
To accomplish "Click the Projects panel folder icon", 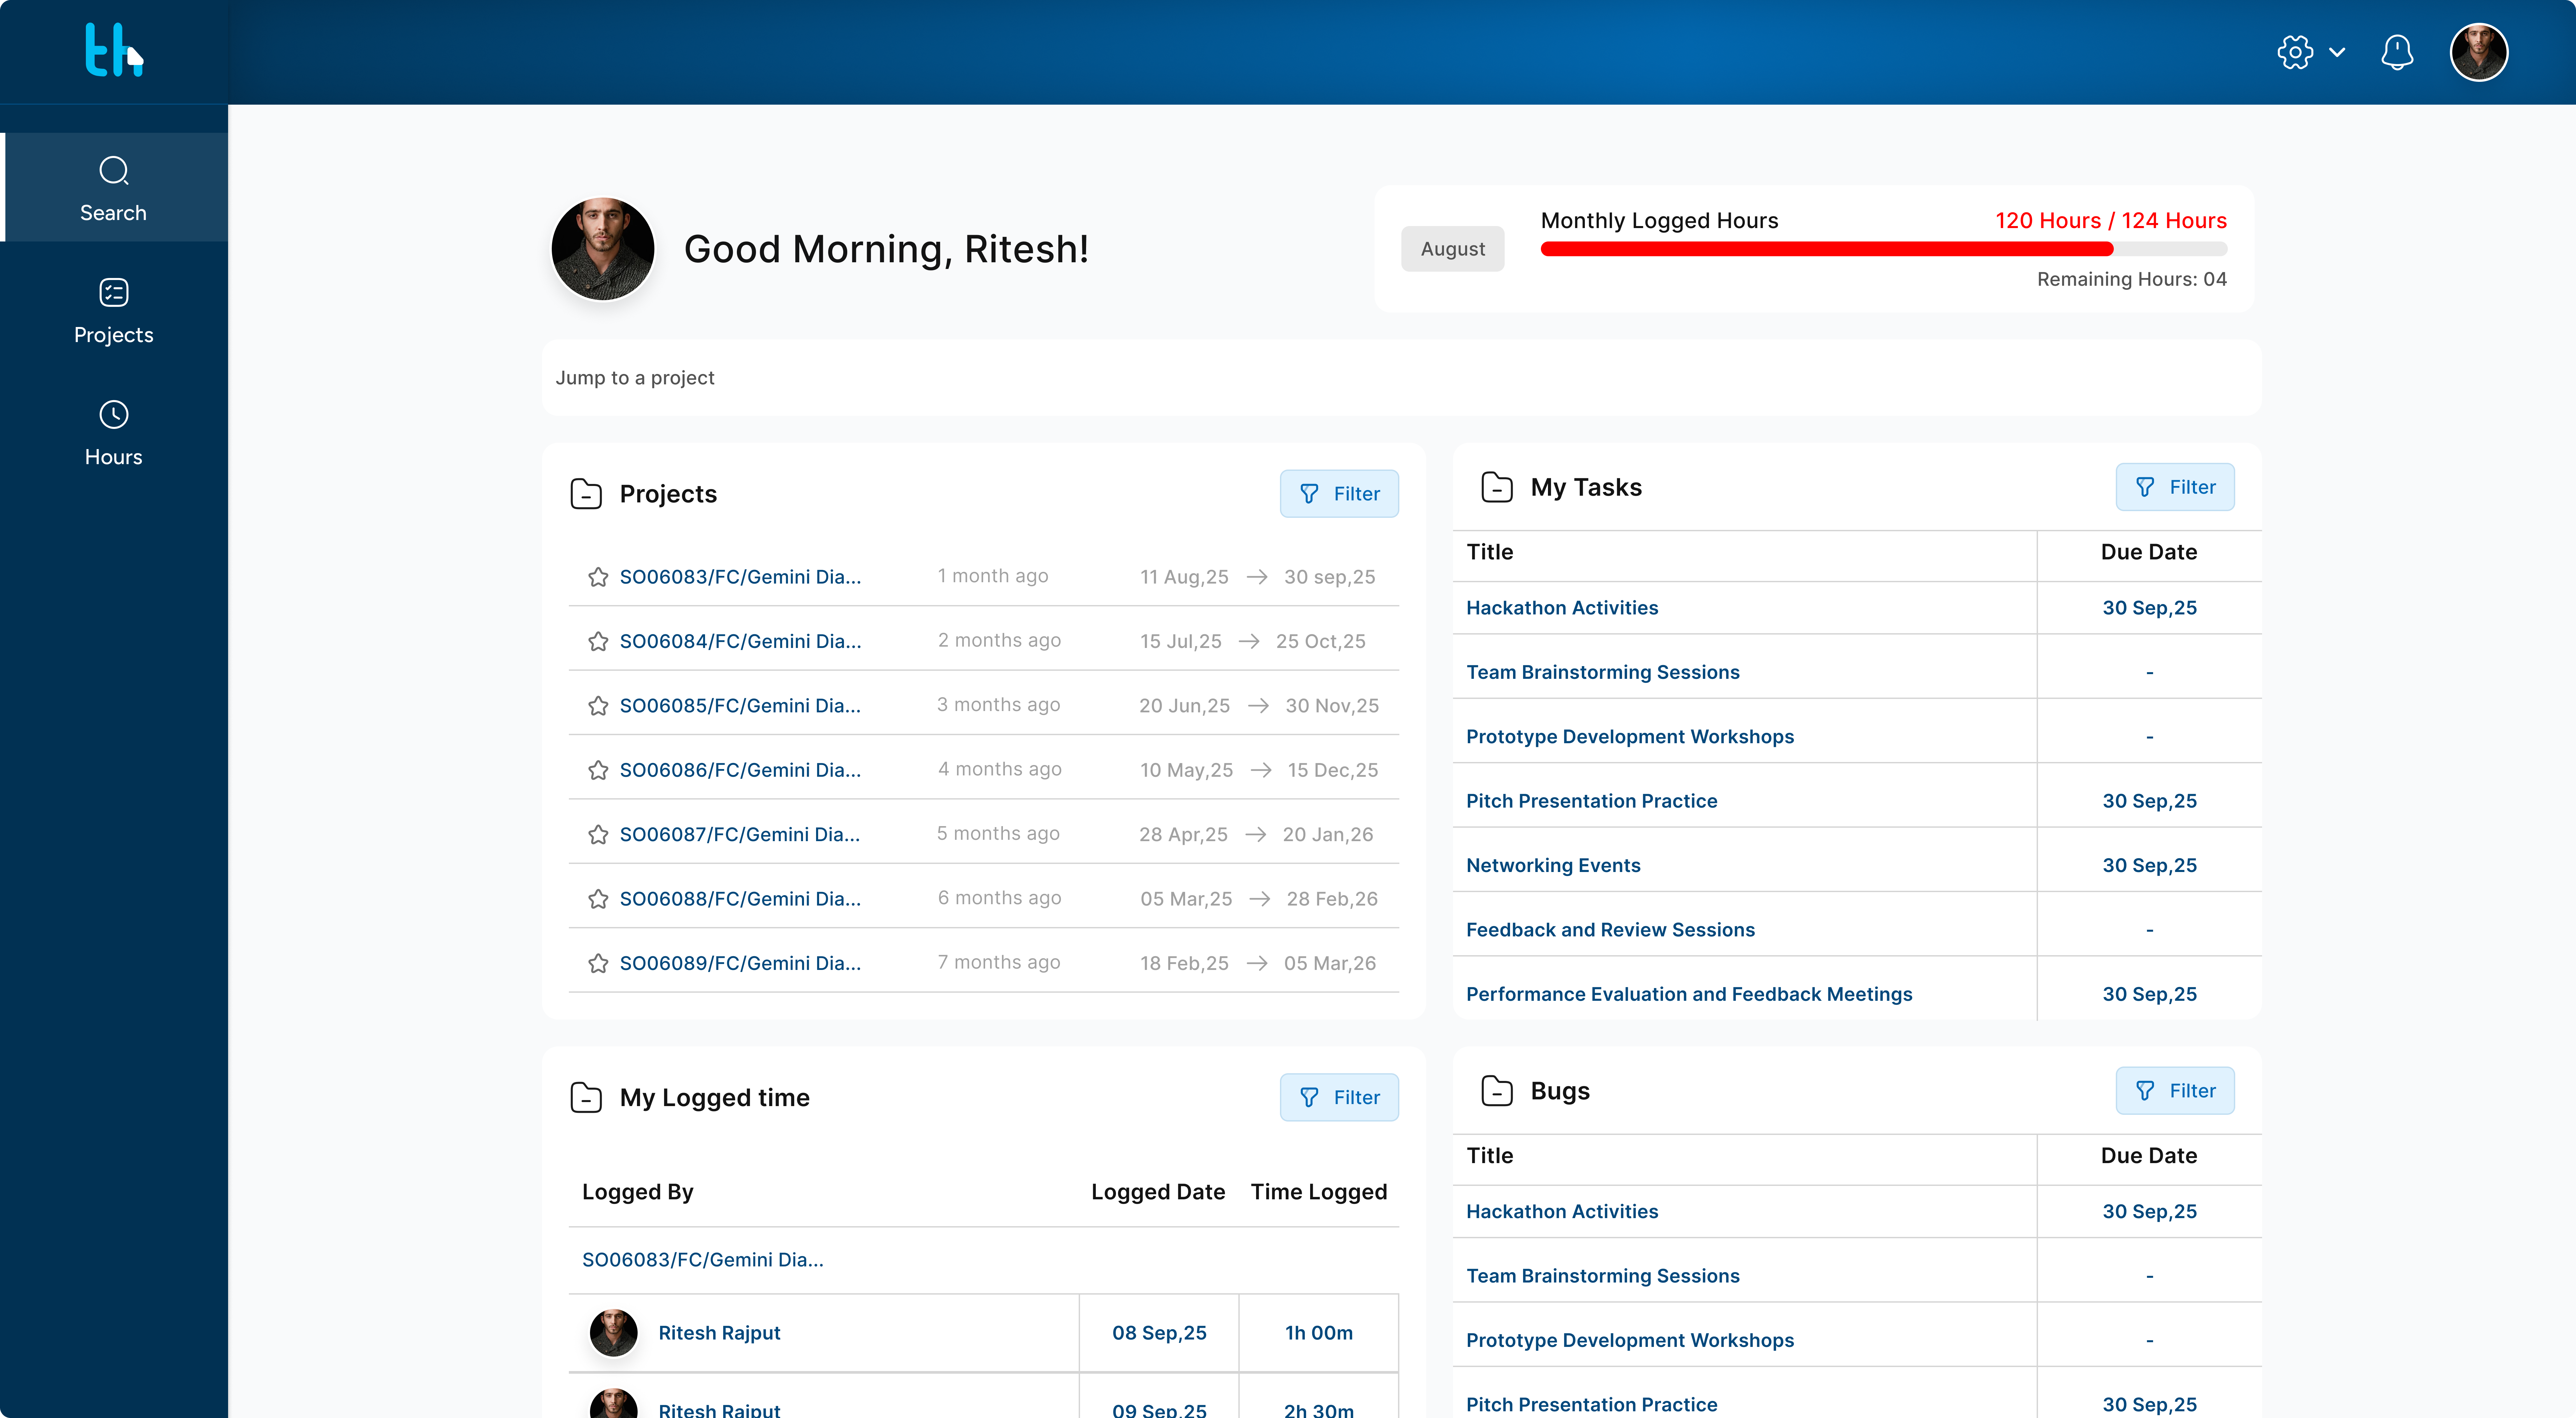I will pos(586,494).
